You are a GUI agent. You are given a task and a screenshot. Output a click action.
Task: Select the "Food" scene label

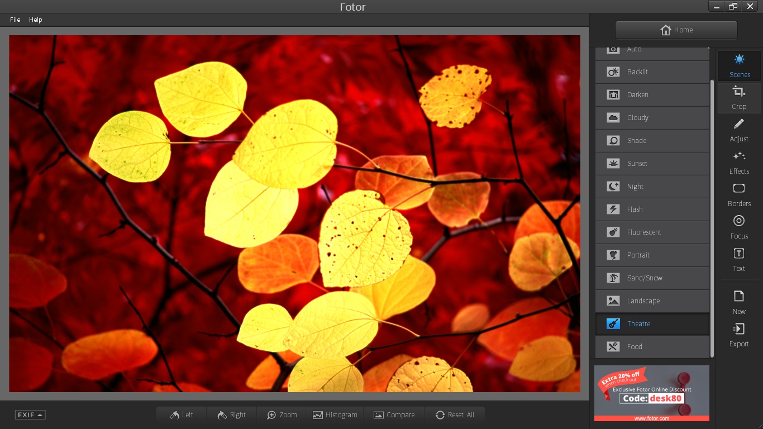(635, 347)
